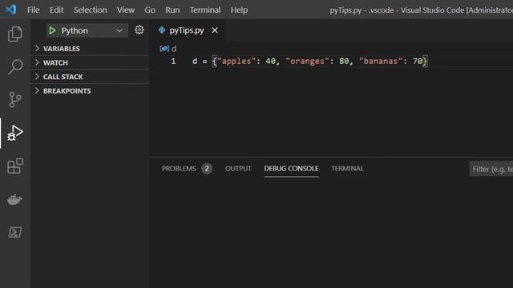Close the pyTips.py editor tab

pyautogui.click(x=215, y=30)
